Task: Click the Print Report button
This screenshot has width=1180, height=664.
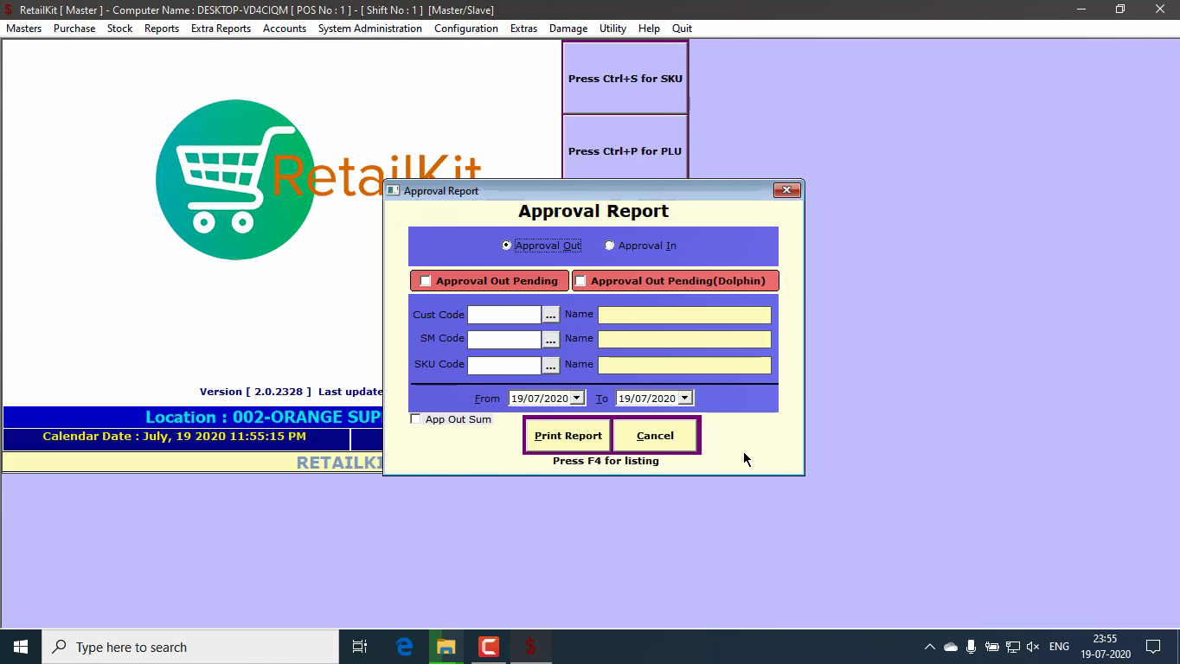Action: pos(568,436)
